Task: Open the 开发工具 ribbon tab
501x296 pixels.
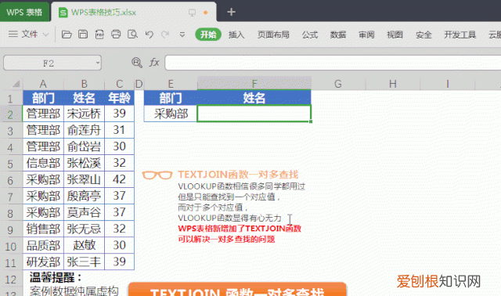Action: point(460,34)
